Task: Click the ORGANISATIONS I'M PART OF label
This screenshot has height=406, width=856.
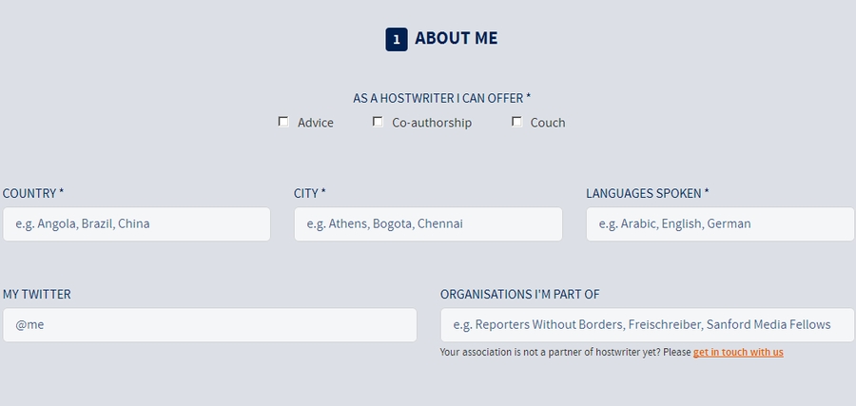Action: click(x=519, y=294)
